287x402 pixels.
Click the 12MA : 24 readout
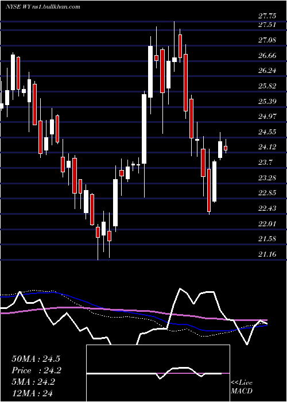(x=32, y=393)
